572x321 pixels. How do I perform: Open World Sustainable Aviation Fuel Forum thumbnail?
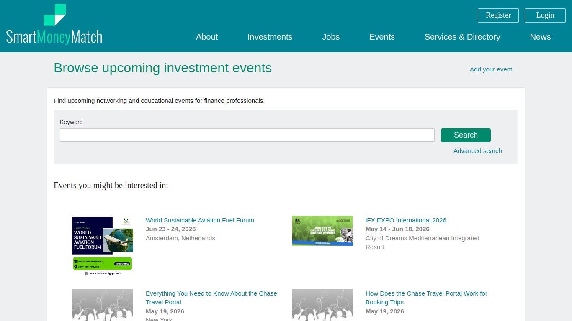(x=103, y=246)
